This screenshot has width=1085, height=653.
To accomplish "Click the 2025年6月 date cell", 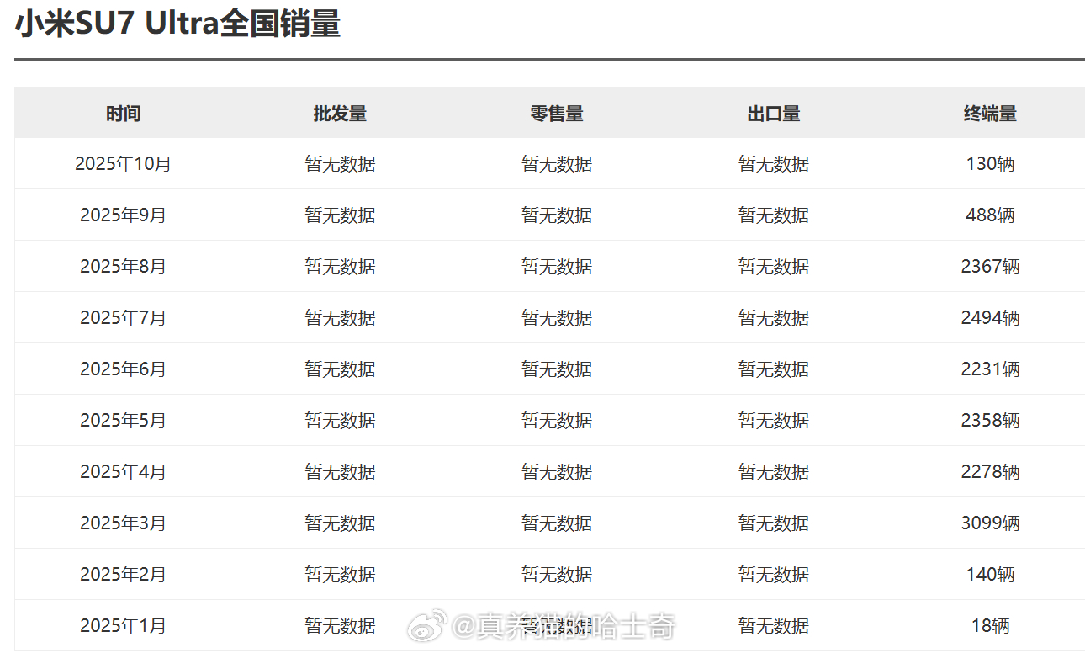I will [124, 369].
